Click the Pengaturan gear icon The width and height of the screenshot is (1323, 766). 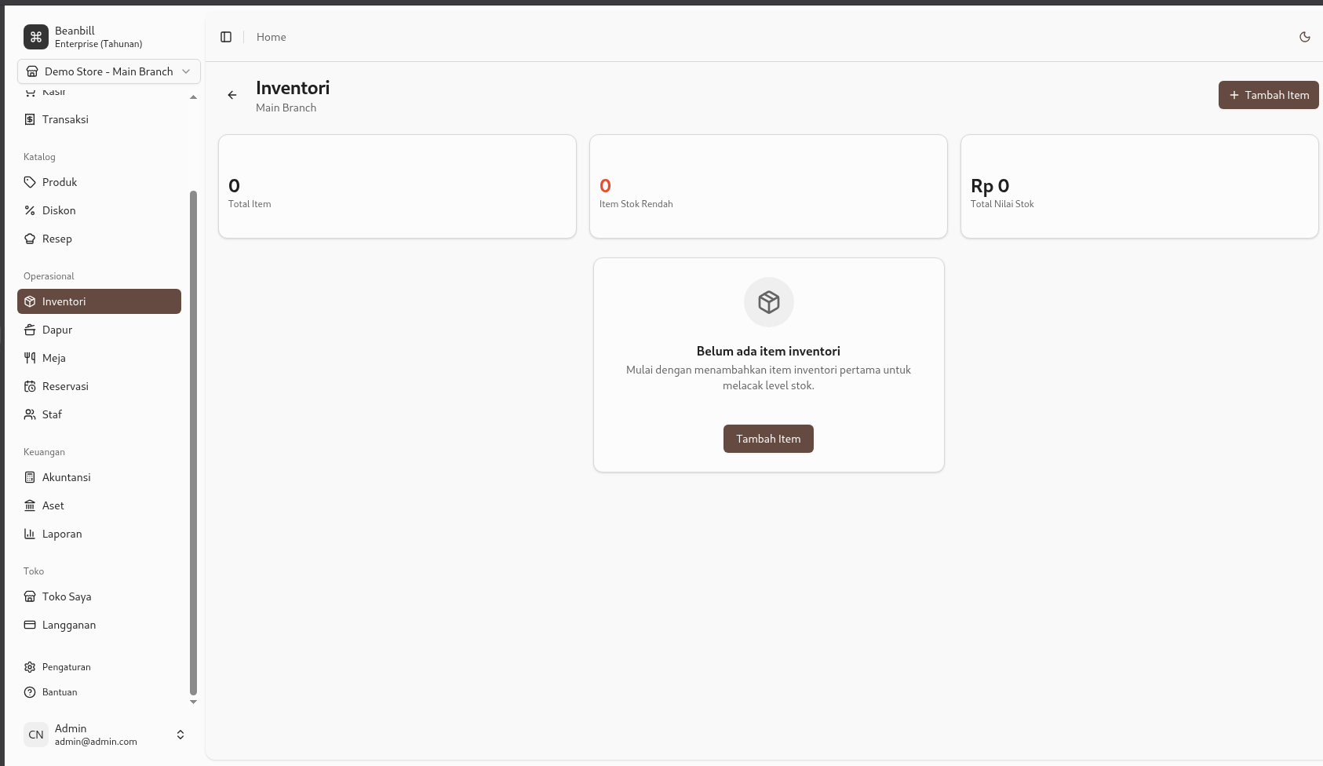[x=30, y=667]
